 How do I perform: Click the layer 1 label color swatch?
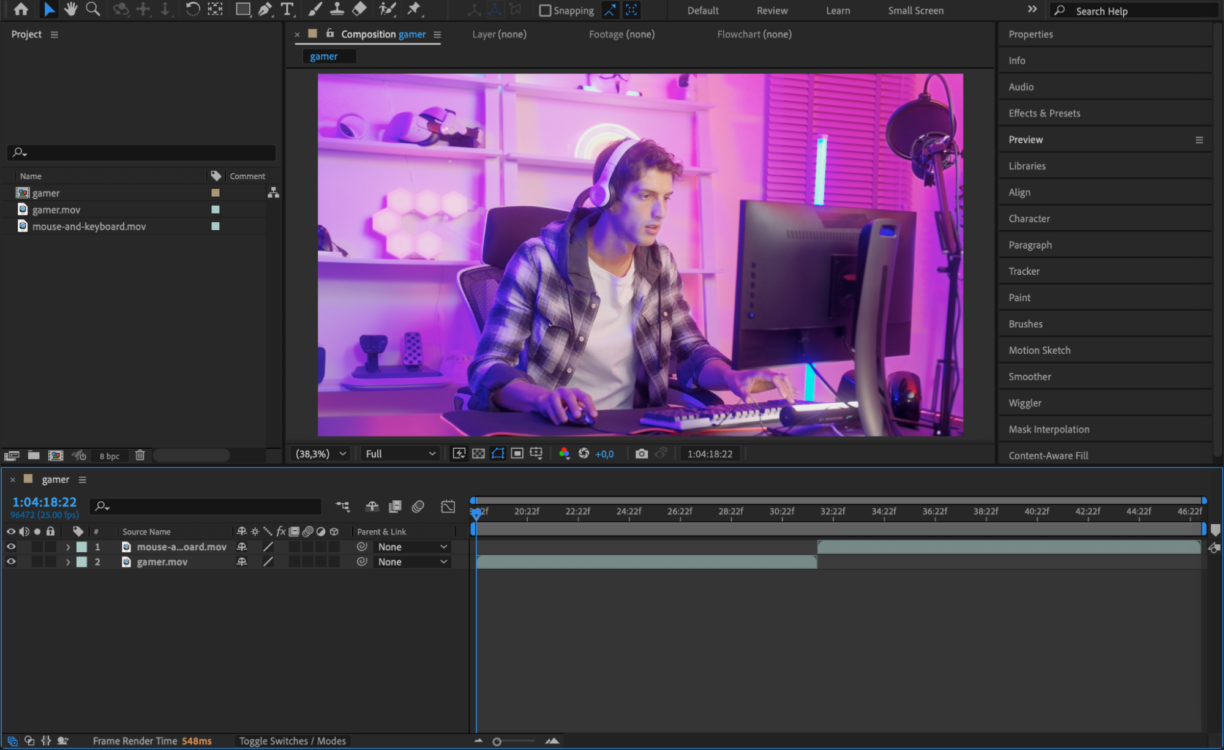coord(81,547)
